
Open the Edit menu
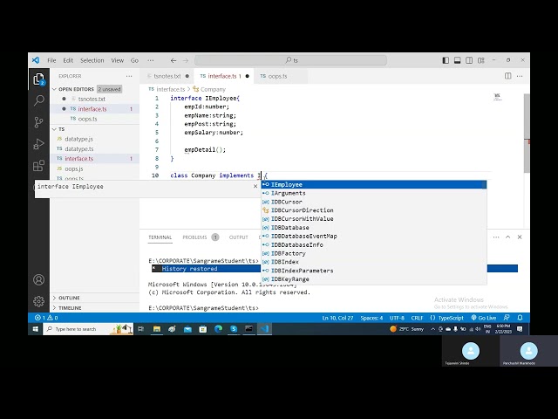68,60
